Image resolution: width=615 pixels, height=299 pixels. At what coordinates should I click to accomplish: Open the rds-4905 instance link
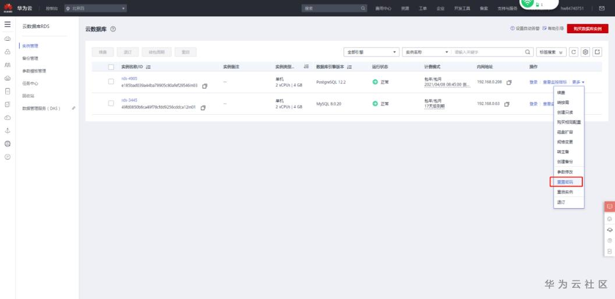(129, 79)
